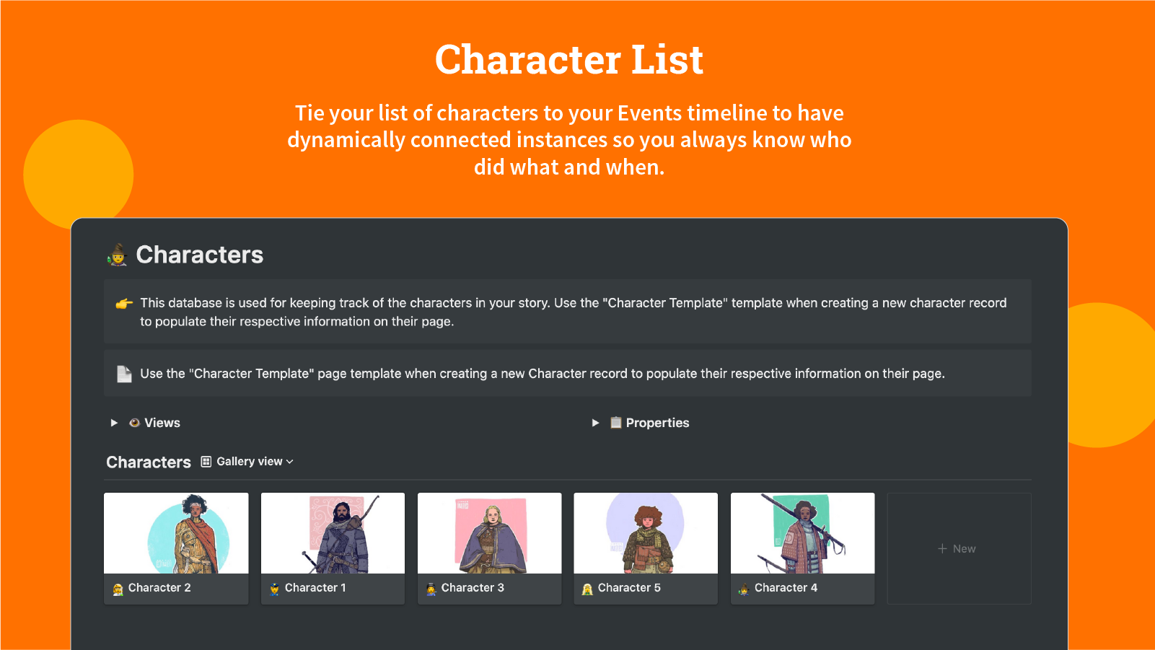Viewport: 1155px width, 650px height.
Task: Open the Character 4 card
Action: click(802, 548)
